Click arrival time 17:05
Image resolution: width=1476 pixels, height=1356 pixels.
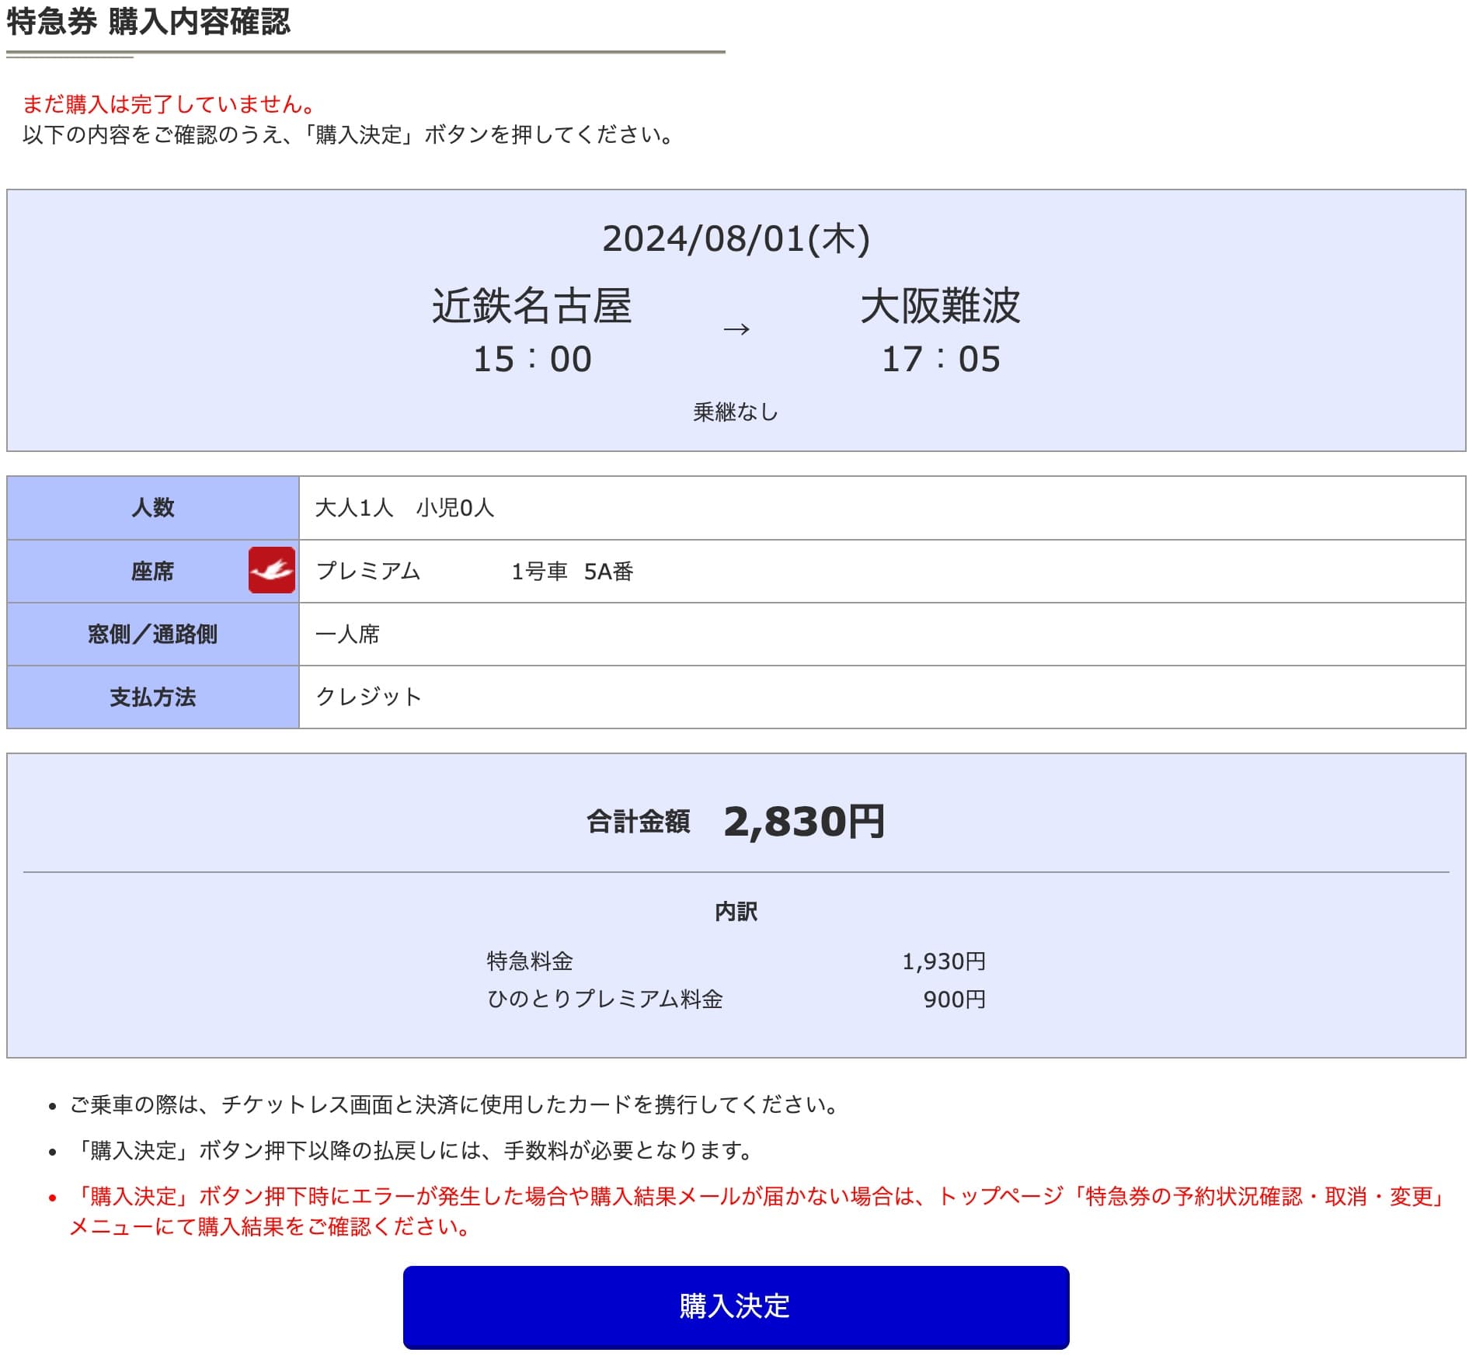click(x=941, y=359)
